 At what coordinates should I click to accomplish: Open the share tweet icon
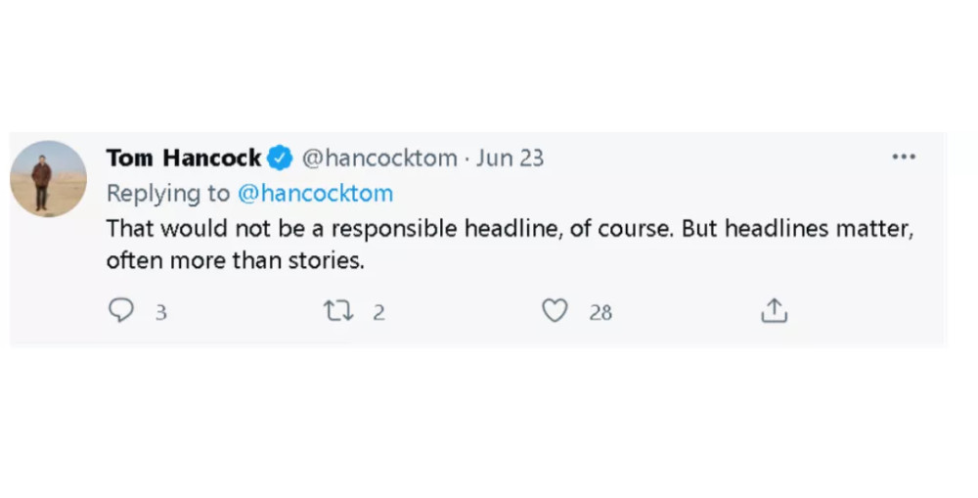tap(774, 311)
